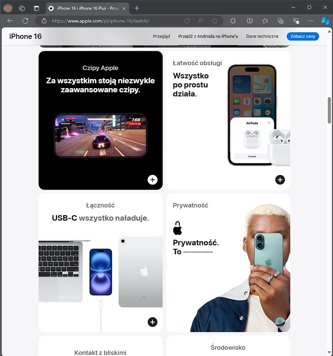Click the Apple privacy lock logo
This screenshot has width=333, height=356.
[177, 228]
